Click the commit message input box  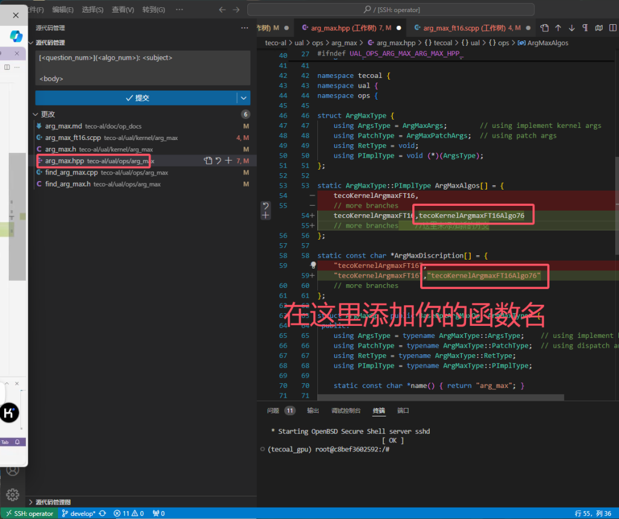click(x=143, y=68)
